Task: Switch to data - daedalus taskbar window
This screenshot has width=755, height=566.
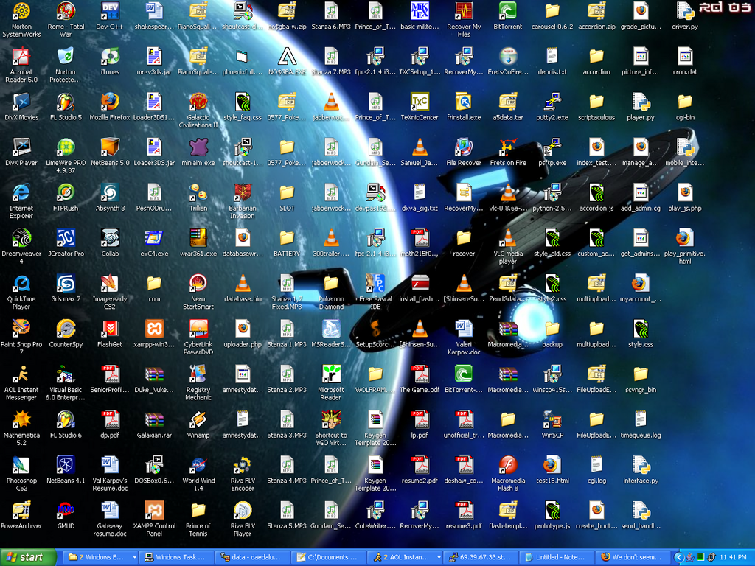Action: click(x=254, y=557)
